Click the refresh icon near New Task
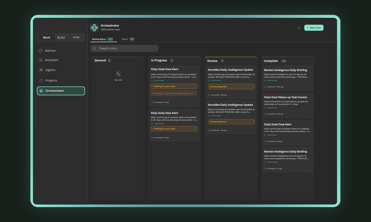Screen dimensions: 371x222 pos(299,27)
